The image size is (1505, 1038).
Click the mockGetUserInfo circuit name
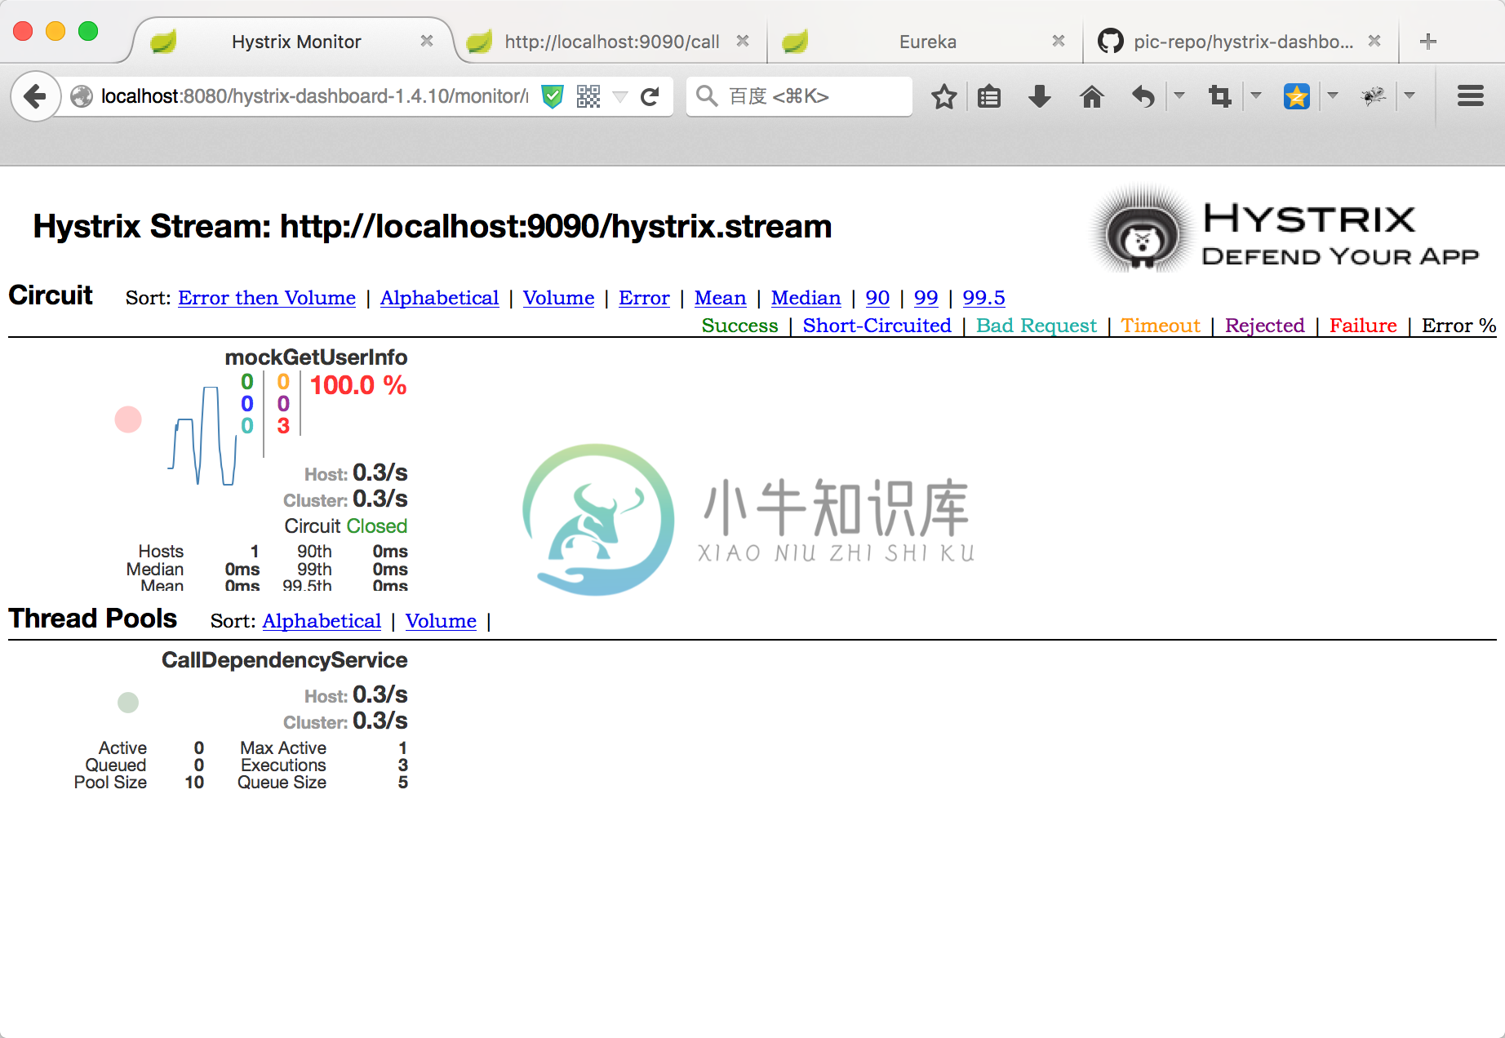tap(316, 357)
